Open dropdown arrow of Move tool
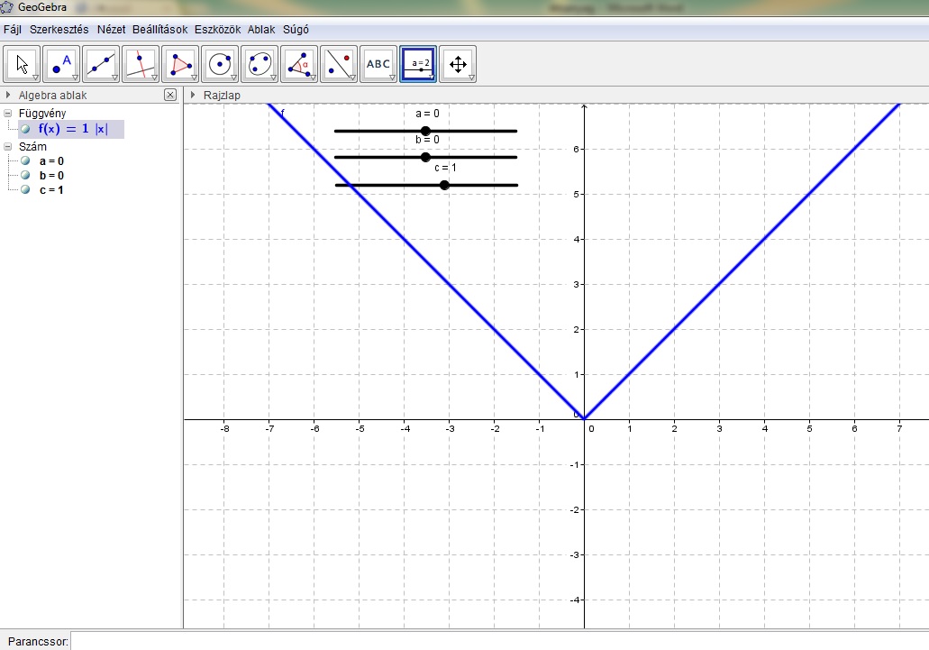The image size is (929, 650). (35, 78)
